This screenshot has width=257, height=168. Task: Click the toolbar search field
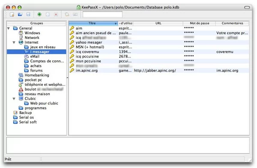pos(102,15)
